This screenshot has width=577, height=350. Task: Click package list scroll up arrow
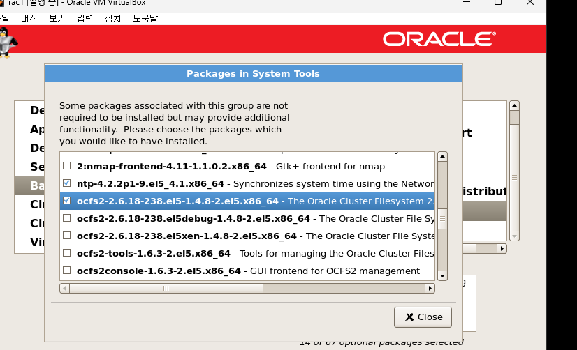[442, 156]
